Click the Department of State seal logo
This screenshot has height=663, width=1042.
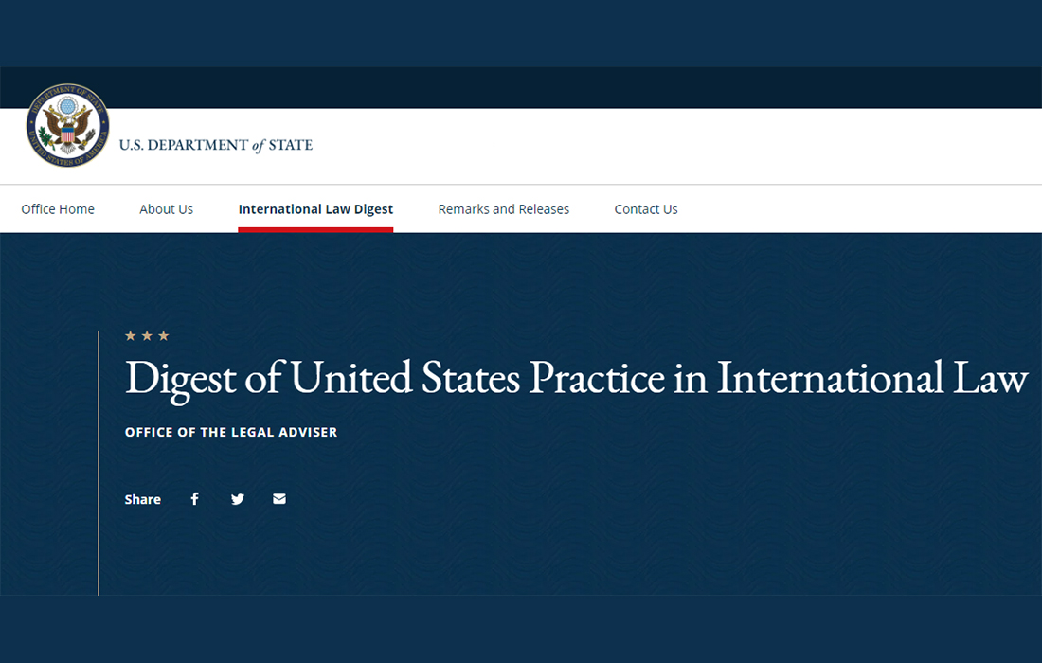pyautogui.click(x=68, y=125)
